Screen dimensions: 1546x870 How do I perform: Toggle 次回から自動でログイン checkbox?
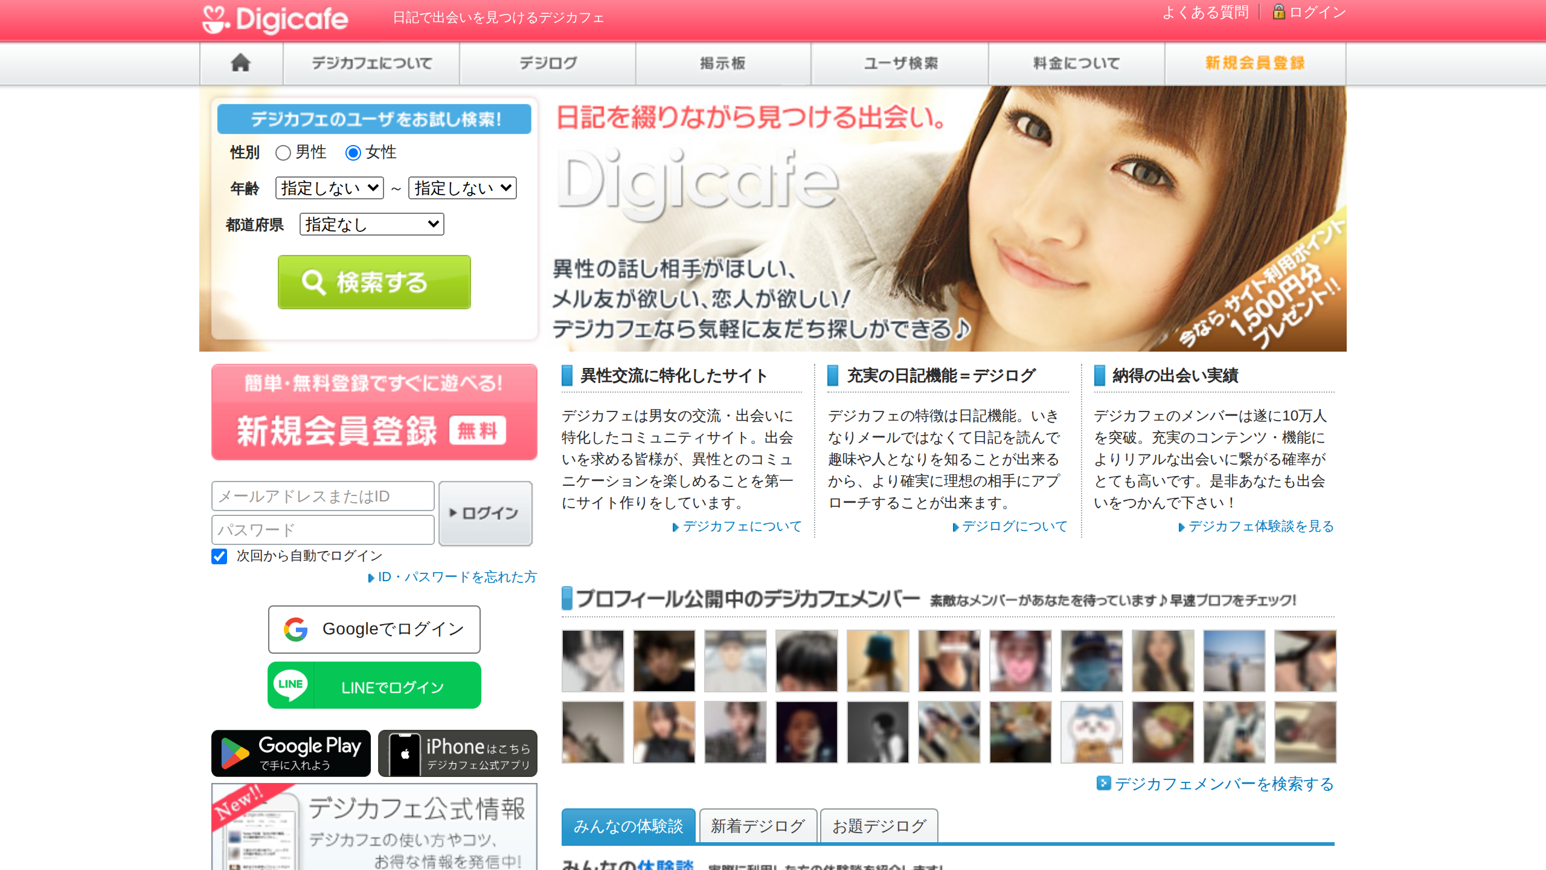pyautogui.click(x=219, y=556)
